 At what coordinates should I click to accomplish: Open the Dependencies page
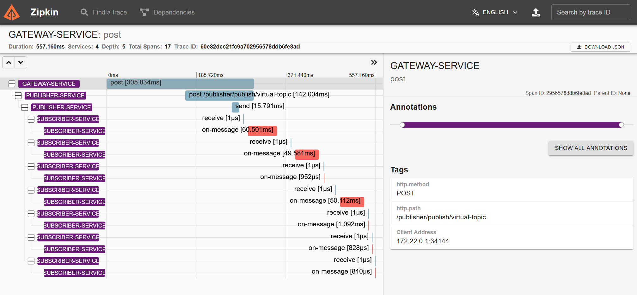(167, 12)
